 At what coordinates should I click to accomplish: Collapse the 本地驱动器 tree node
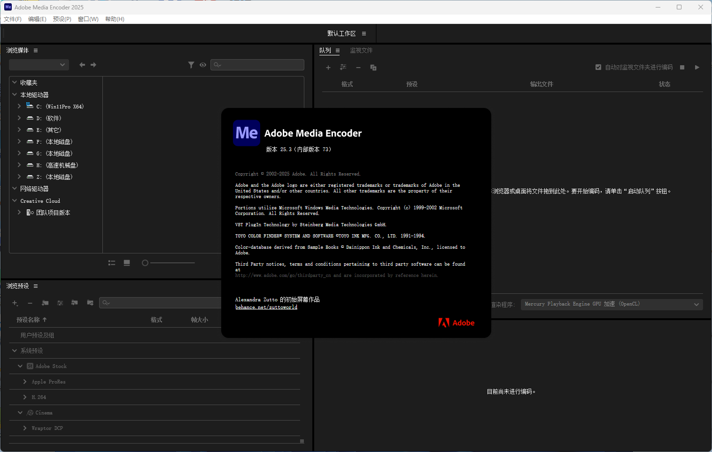tap(15, 94)
